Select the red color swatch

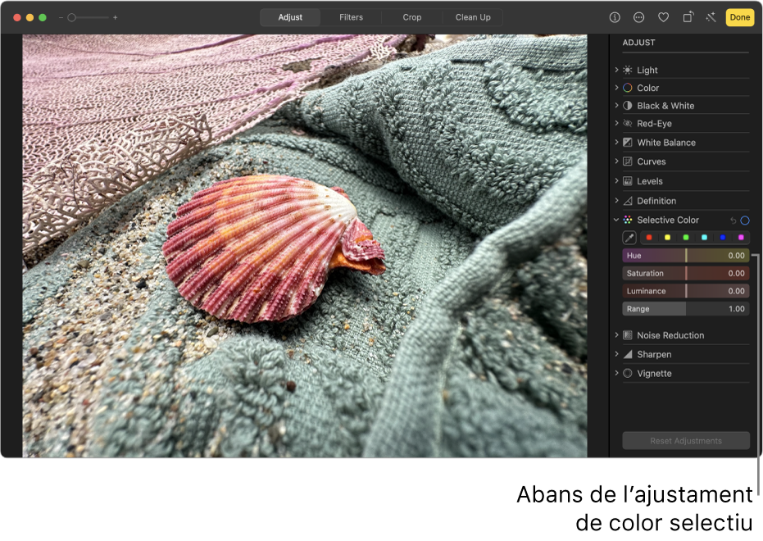[649, 238]
